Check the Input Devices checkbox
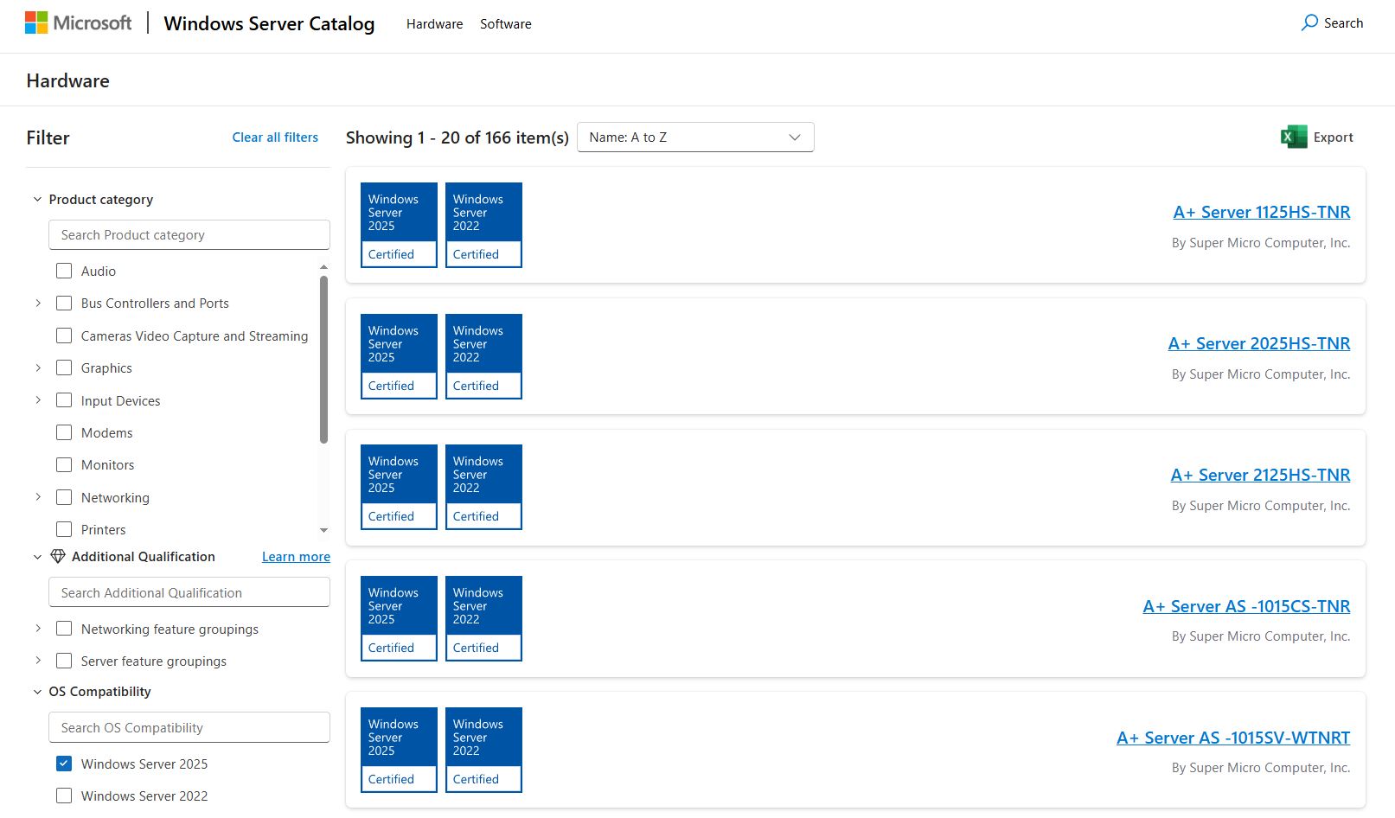This screenshot has width=1395, height=818. 64,400
